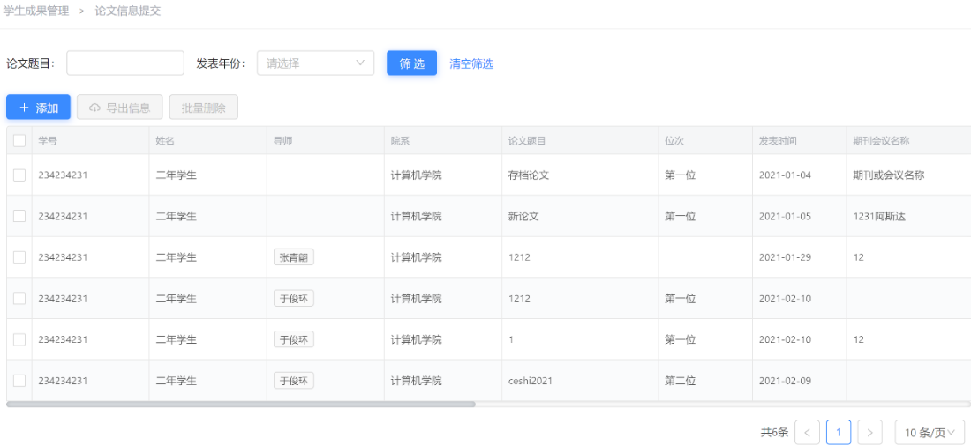Check the row for 存档论文
The height and width of the screenshot is (446, 971).
pos(19,175)
